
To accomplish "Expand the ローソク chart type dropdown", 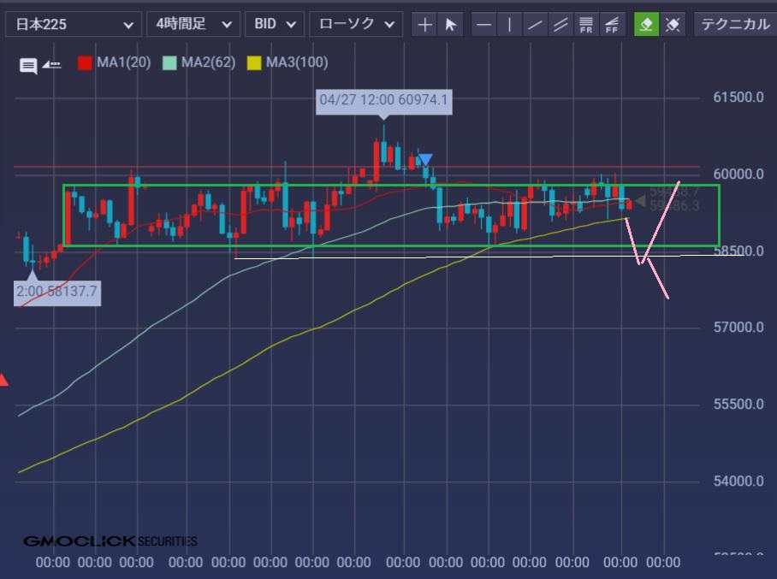I will pos(356,24).
